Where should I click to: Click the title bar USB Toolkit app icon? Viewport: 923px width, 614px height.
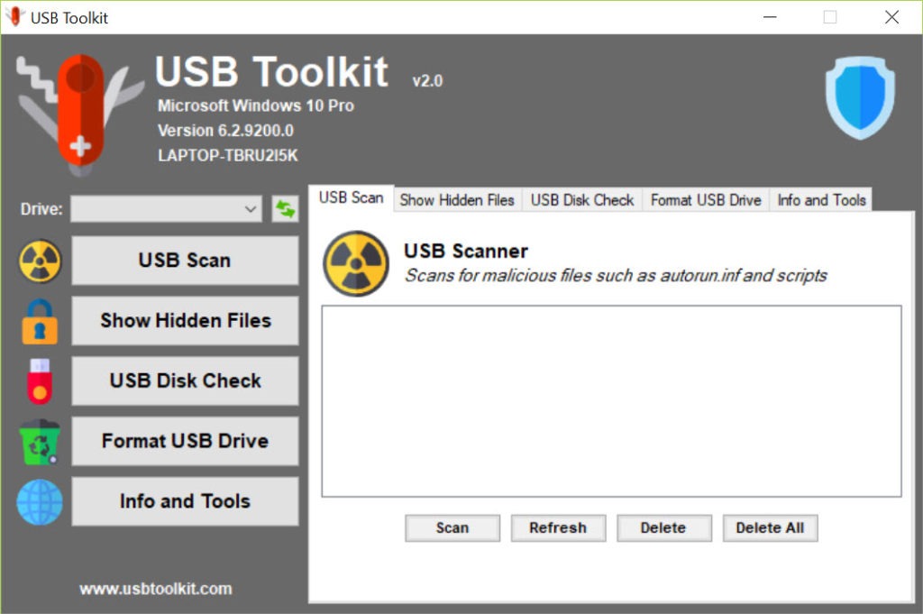click(14, 17)
